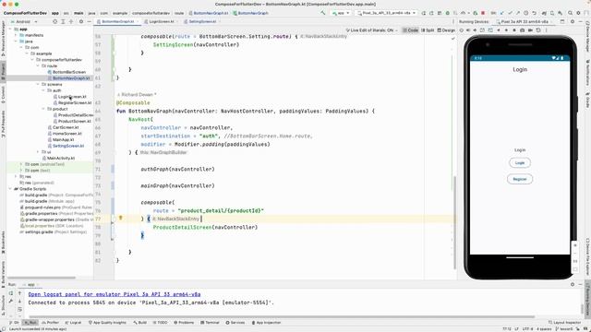Switch editor to Design view
This screenshot has width=591, height=332.
pyautogui.click(x=446, y=30)
